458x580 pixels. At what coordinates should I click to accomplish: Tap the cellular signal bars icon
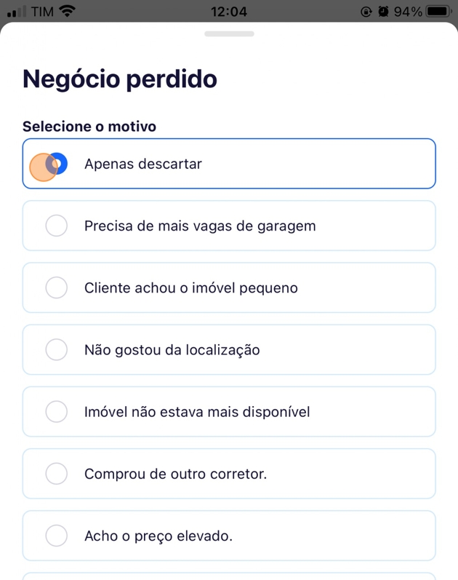[16, 12]
